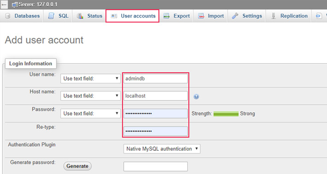Viewport: 327px width, 174px height.
Task: Click the 'Strength:' label
Action: (x=202, y=114)
